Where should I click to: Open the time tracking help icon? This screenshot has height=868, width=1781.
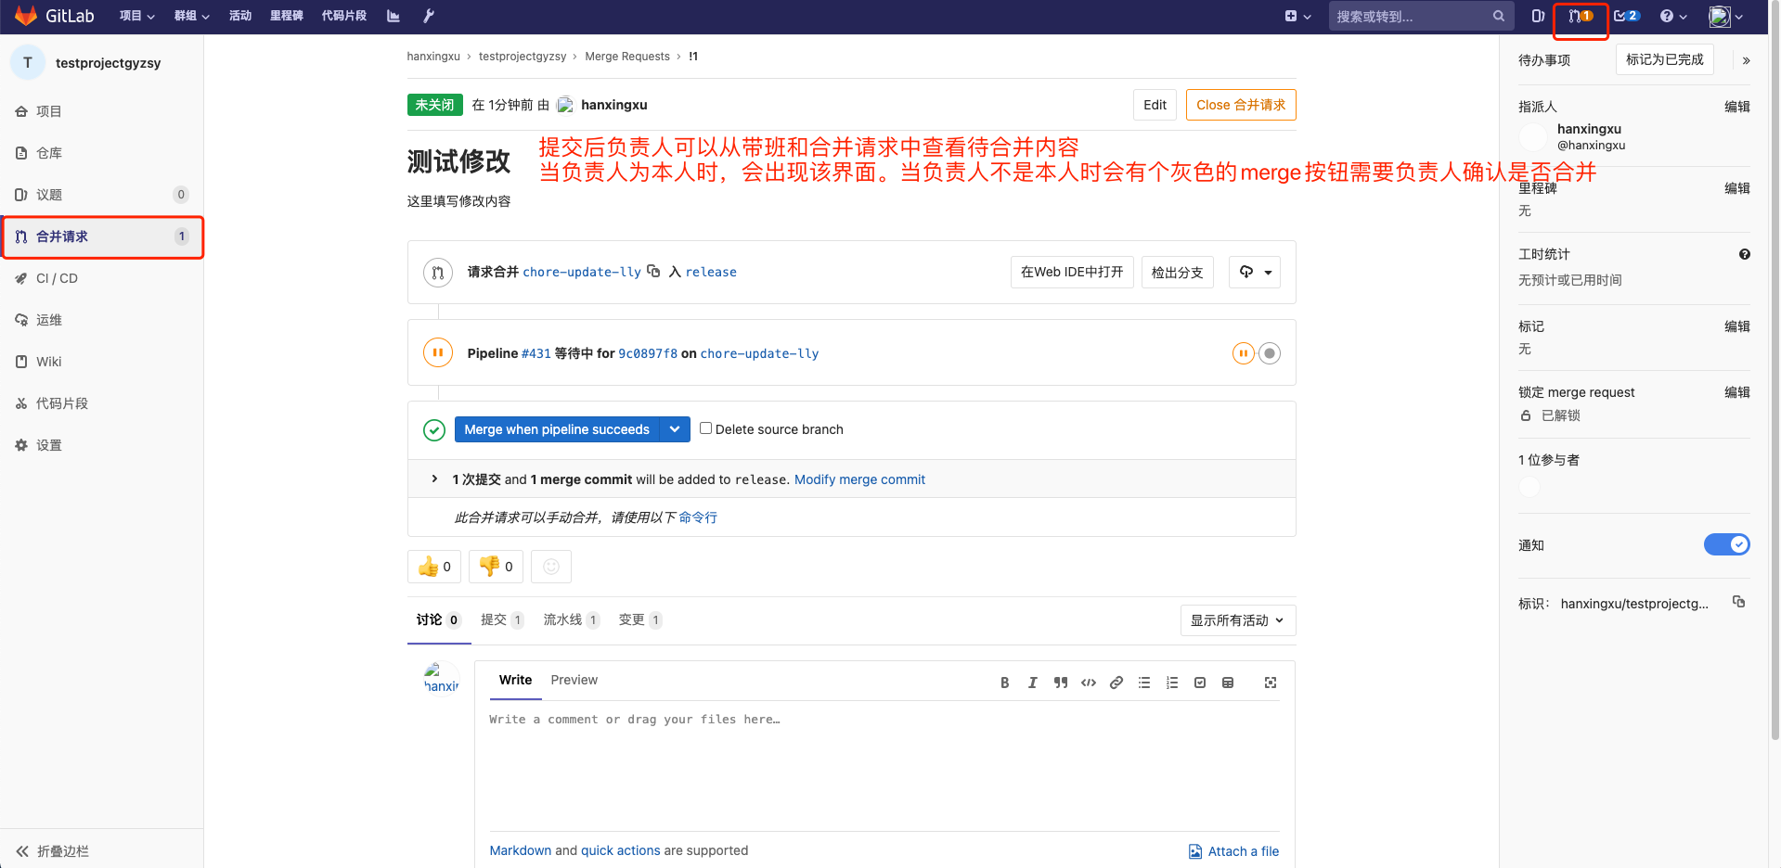click(x=1745, y=254)
